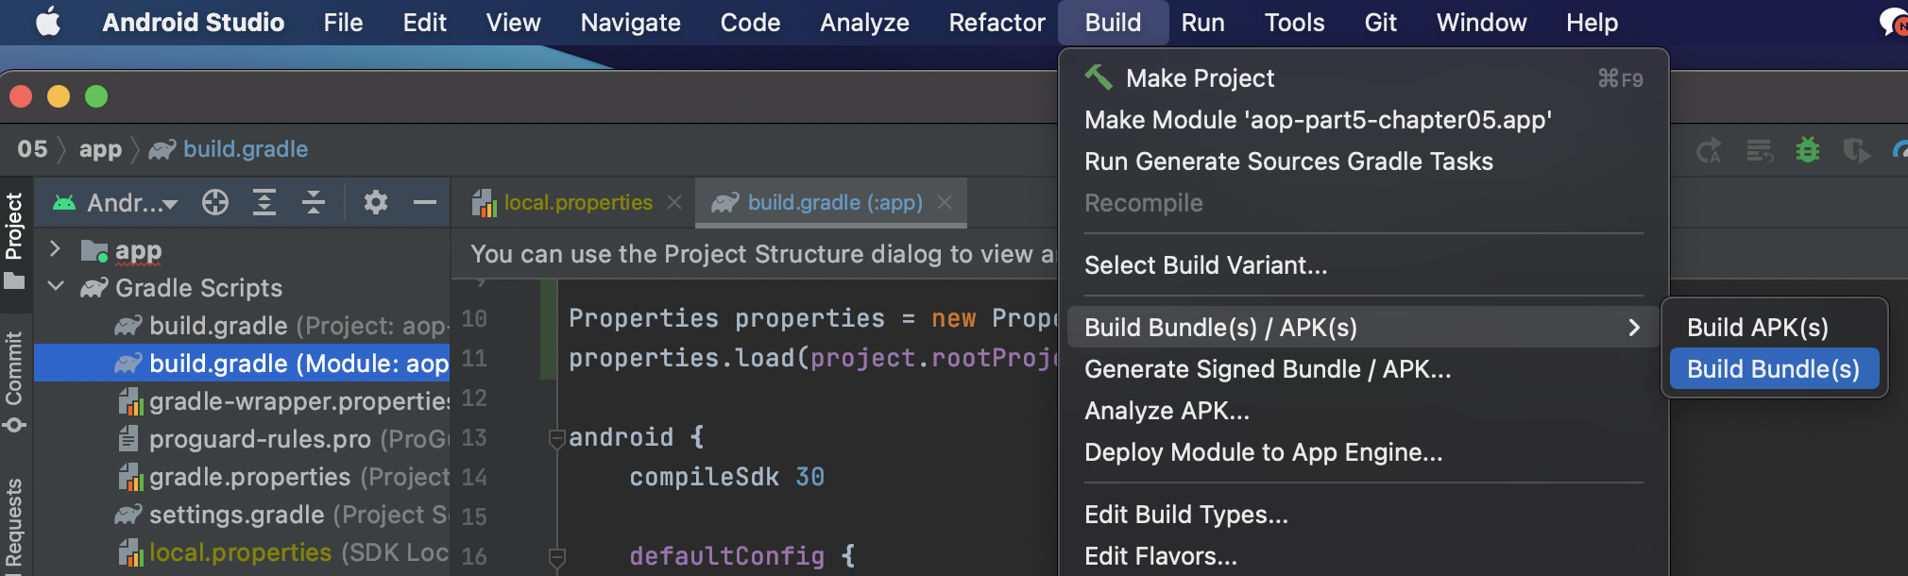Click Select Opened File crosshair icon
The image size is (1908, 576).
pos(215,202)
